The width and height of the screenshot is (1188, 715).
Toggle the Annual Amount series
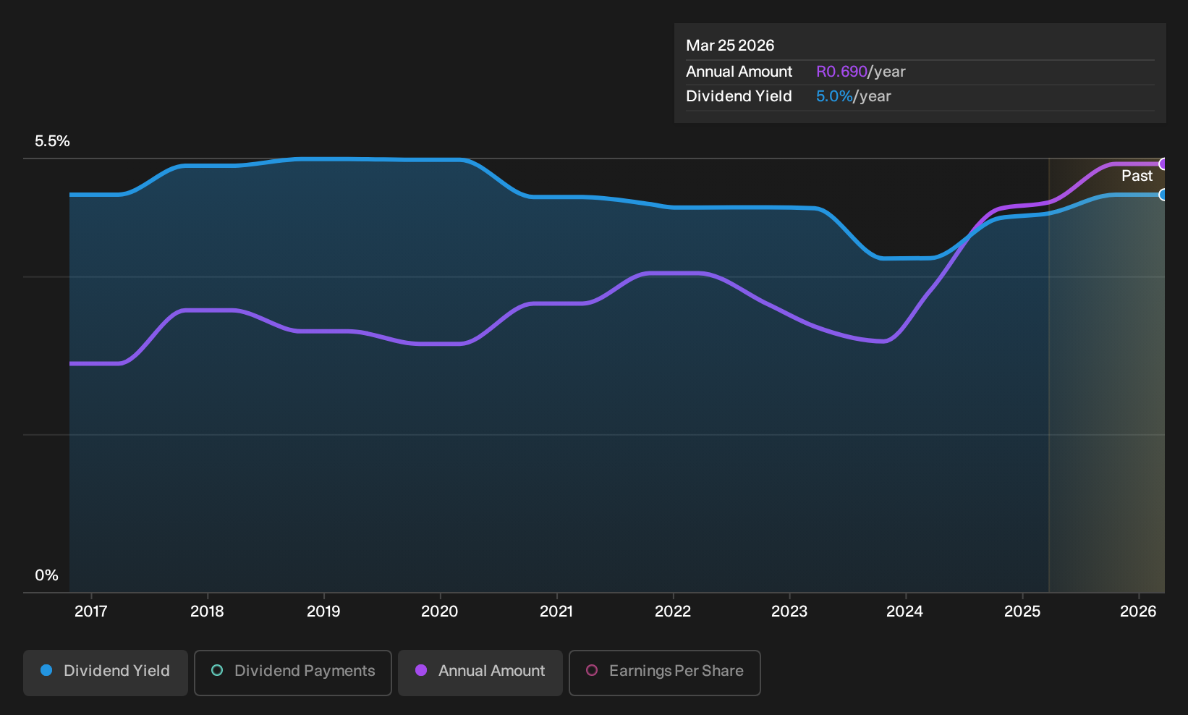click(480, 673)
